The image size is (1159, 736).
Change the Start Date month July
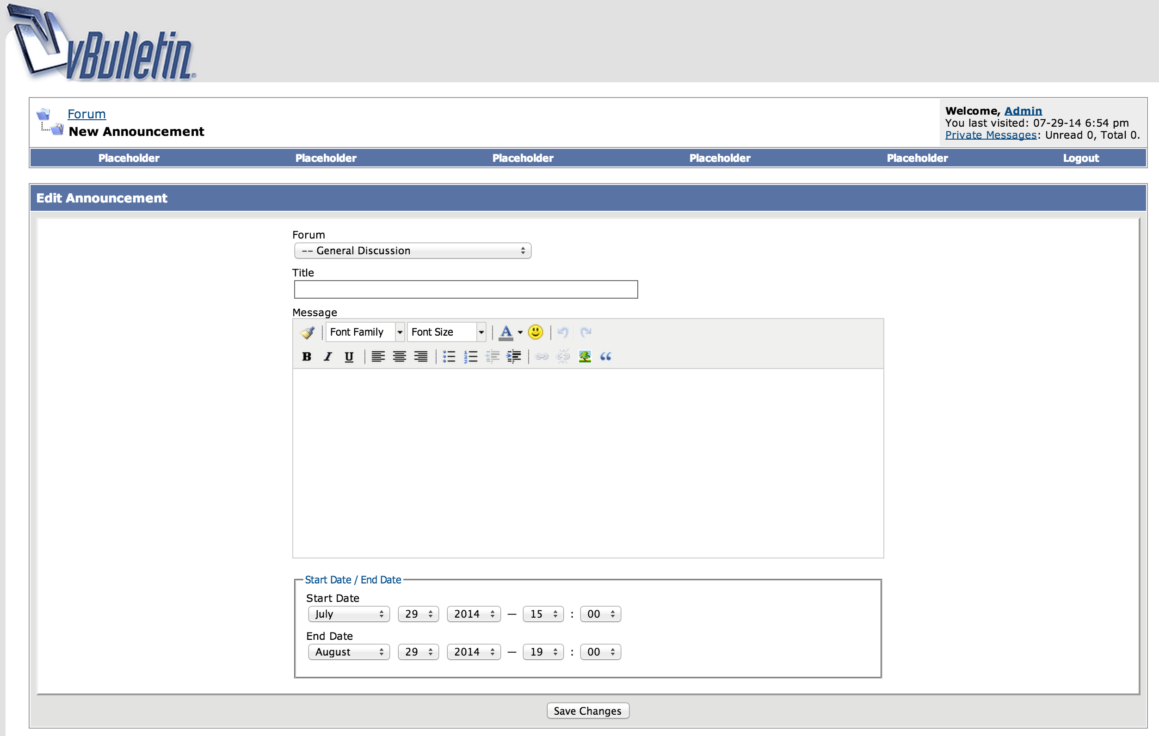(x=348, y=614)
